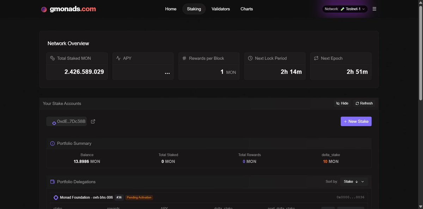
Task: Click the 2h 51m next epoch value
Action: point(357,72)
